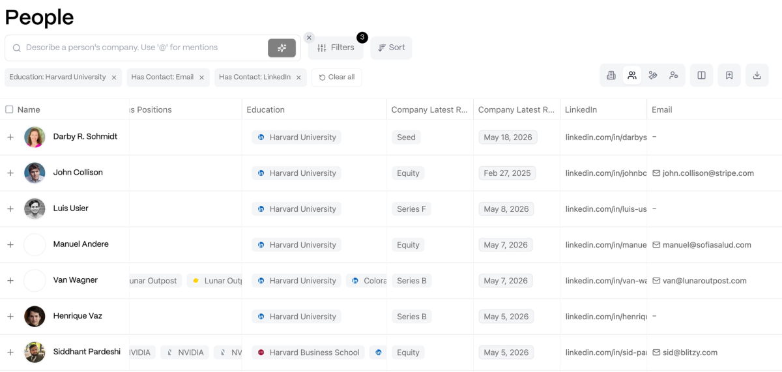Click the plus icon for Luis Usier
This screenshot has width=782, height=372.
click(x=10, y=208)
